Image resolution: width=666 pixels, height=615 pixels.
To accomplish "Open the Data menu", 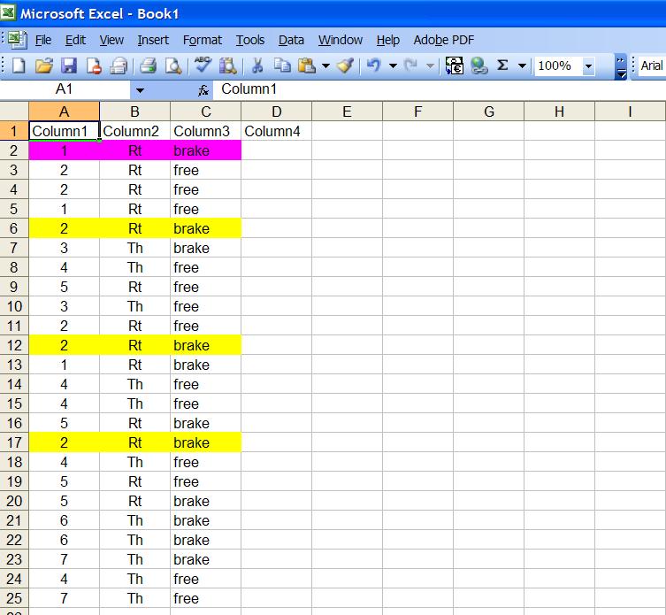I will tap(291, 40).
